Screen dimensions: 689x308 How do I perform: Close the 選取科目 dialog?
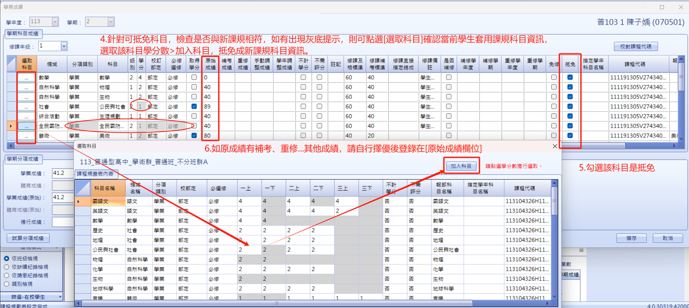click(x=555, y=146)
